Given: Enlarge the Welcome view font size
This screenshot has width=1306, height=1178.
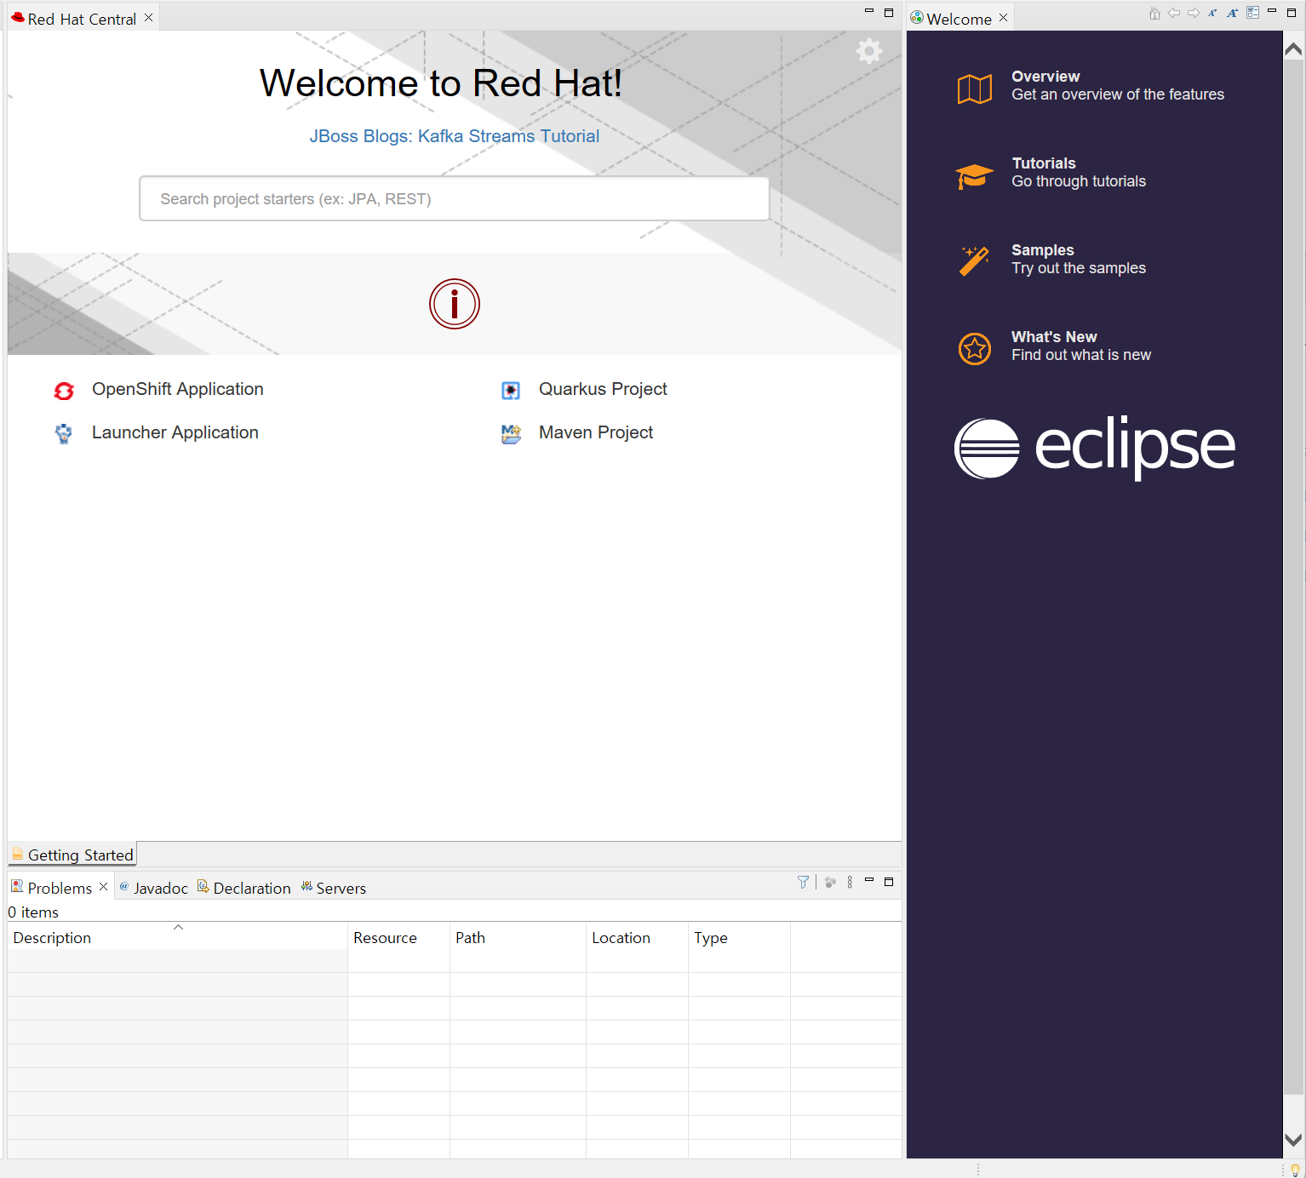Looking at the screenshot, I should pyautogui.click(x=1232, y=13).
